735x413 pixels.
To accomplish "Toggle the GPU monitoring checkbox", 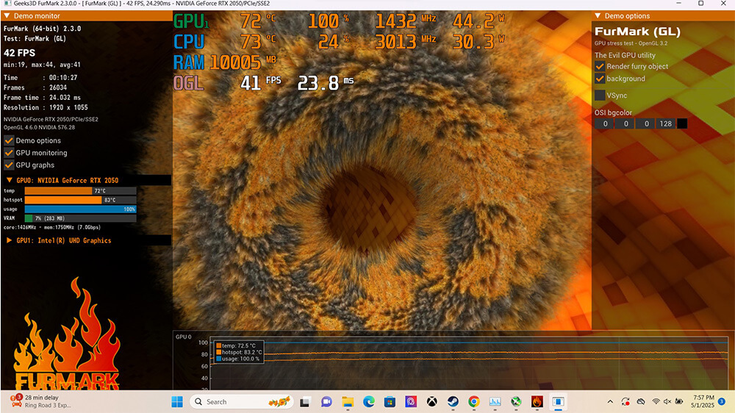I will tap(9, 152).
